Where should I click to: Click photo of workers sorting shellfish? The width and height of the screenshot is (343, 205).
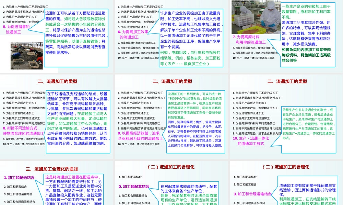(x=27, y=56)
